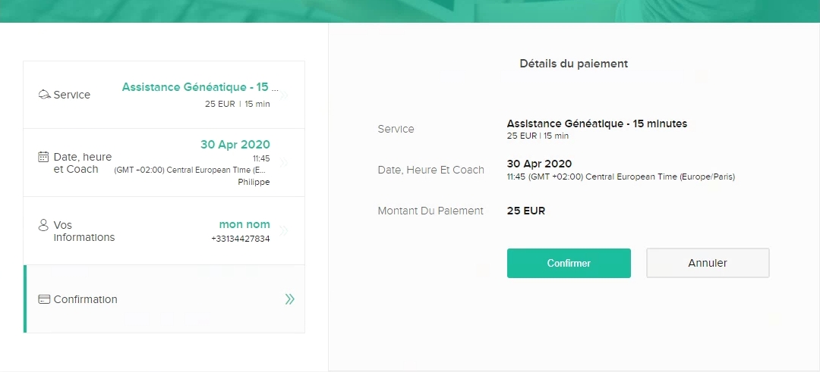This screenshot has height=372, width=820.
Task: Click the credit card Confirmation icon
Action: (x=44, y=299)
